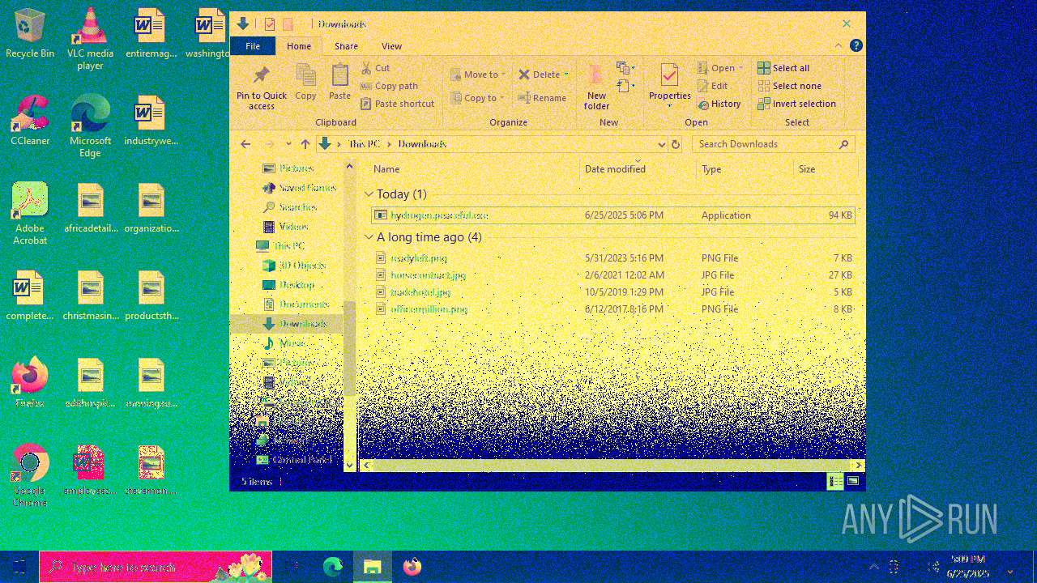This screenshot has height=583, width=1037.
Task: Switch to the View ribbon tab
Action: (391, 46)
